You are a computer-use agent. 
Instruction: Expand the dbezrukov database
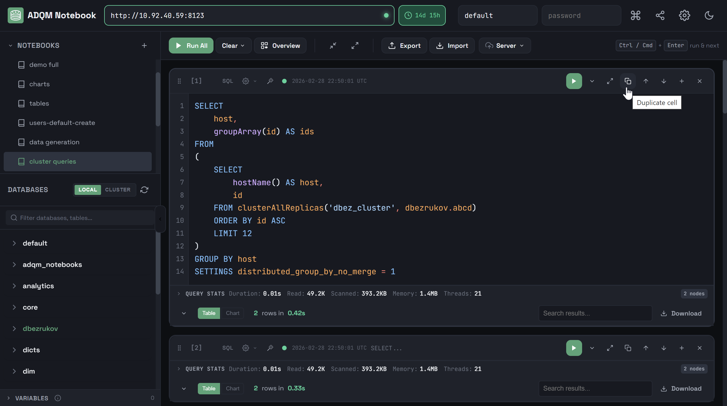coord(14,329)
